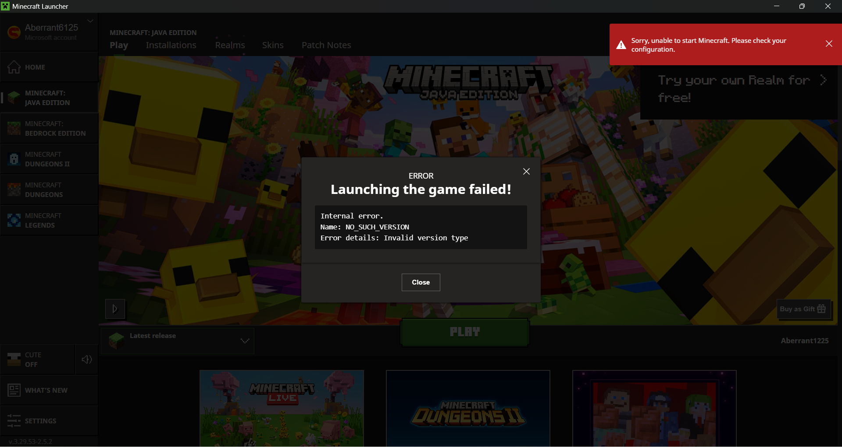
Task: Click the launcher version number text
Action: [x=30, y=441]
